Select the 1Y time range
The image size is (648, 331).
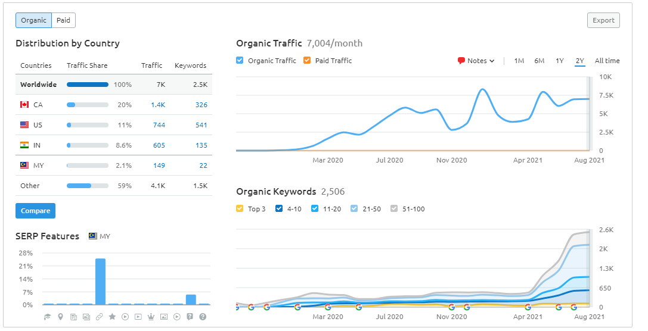tap(559, 61)
